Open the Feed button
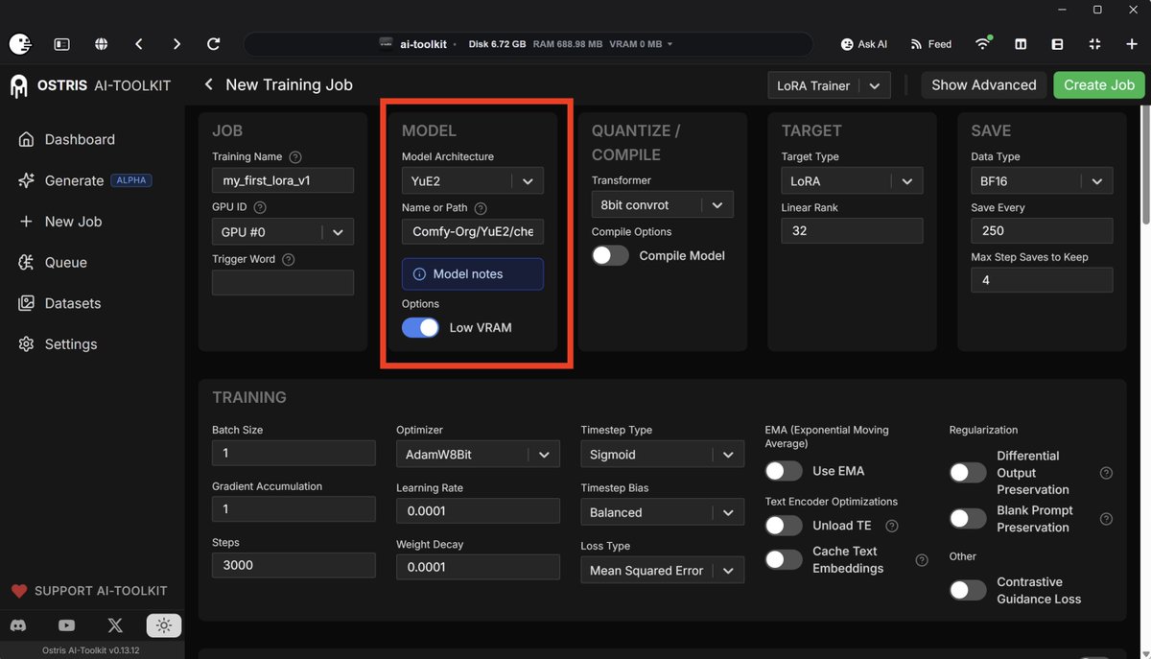 pos(931,44)
